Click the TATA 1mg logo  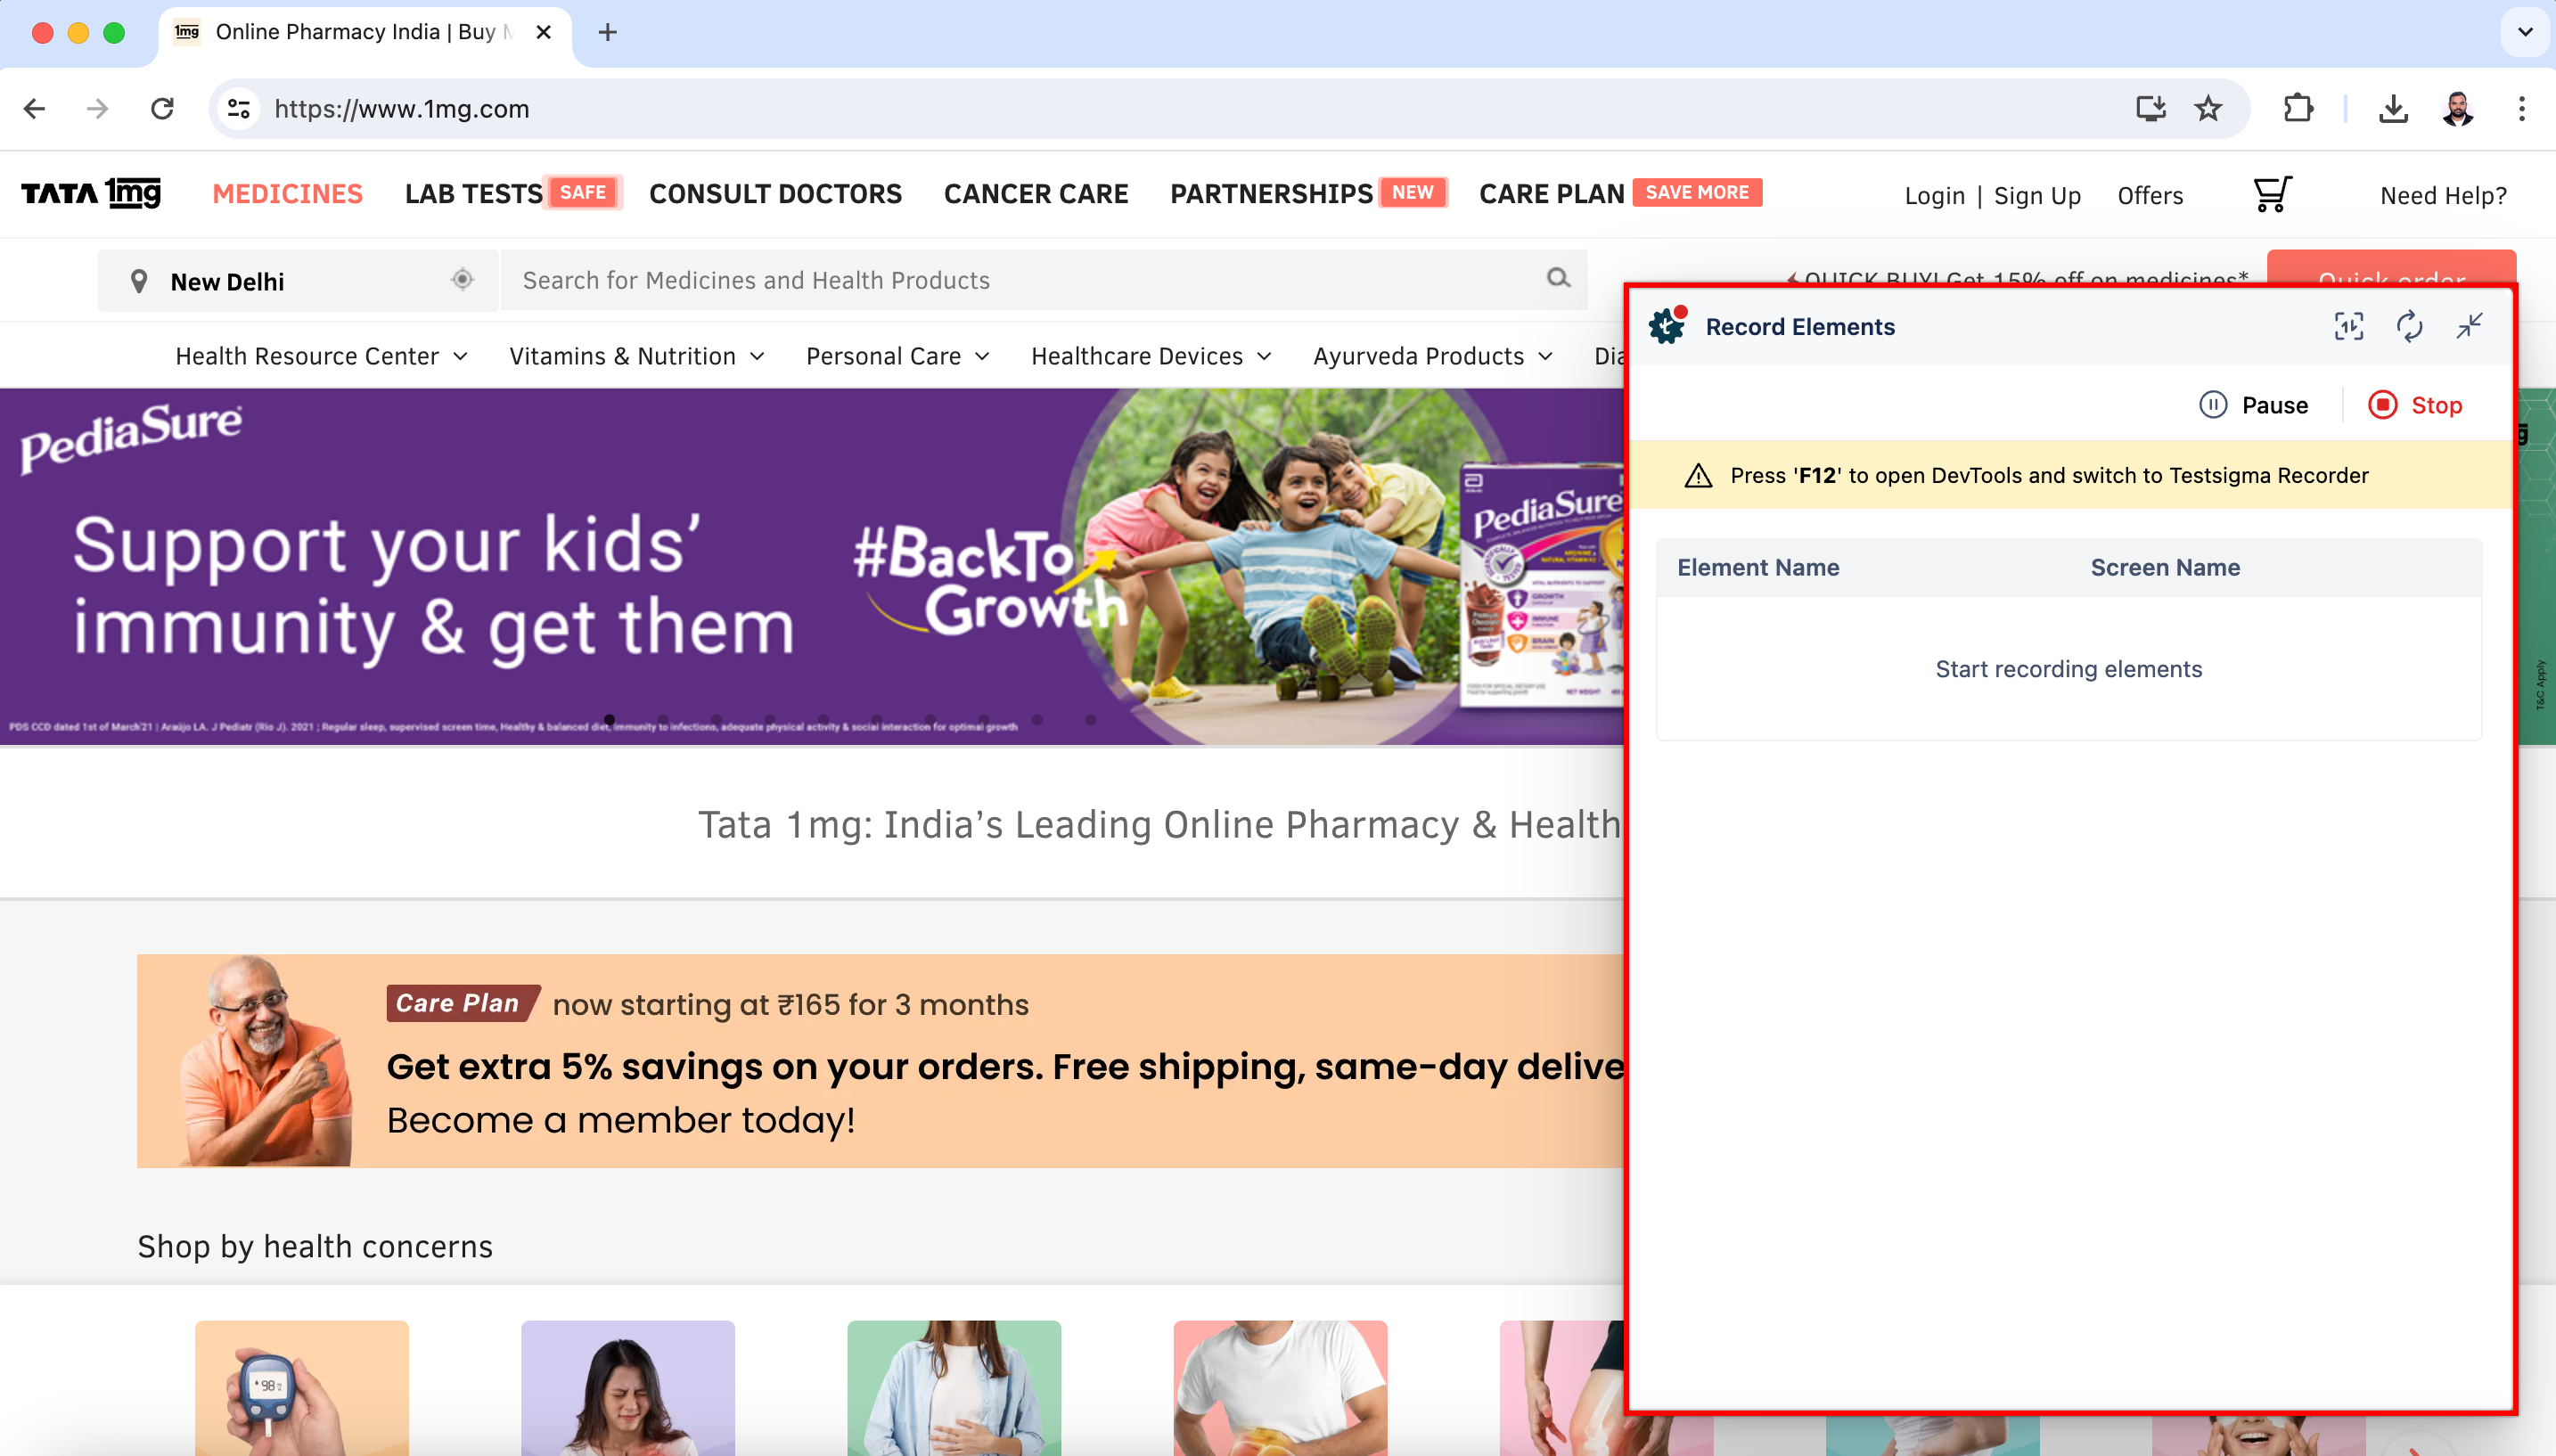pos(91,192)
